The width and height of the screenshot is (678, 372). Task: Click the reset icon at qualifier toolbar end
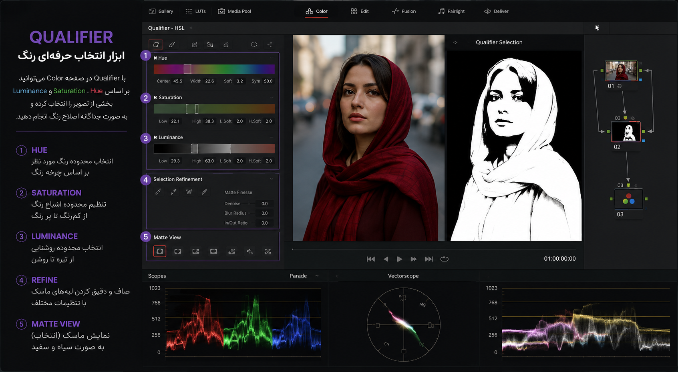(270, 44)
